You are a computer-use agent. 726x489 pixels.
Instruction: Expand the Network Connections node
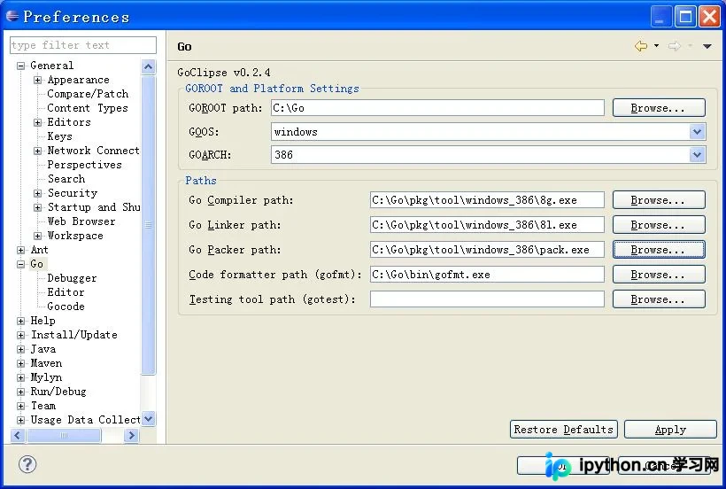(x=37, y=151)
